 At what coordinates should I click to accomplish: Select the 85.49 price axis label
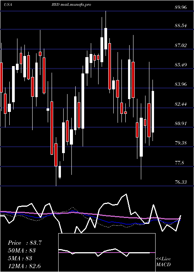coord(181,65)
